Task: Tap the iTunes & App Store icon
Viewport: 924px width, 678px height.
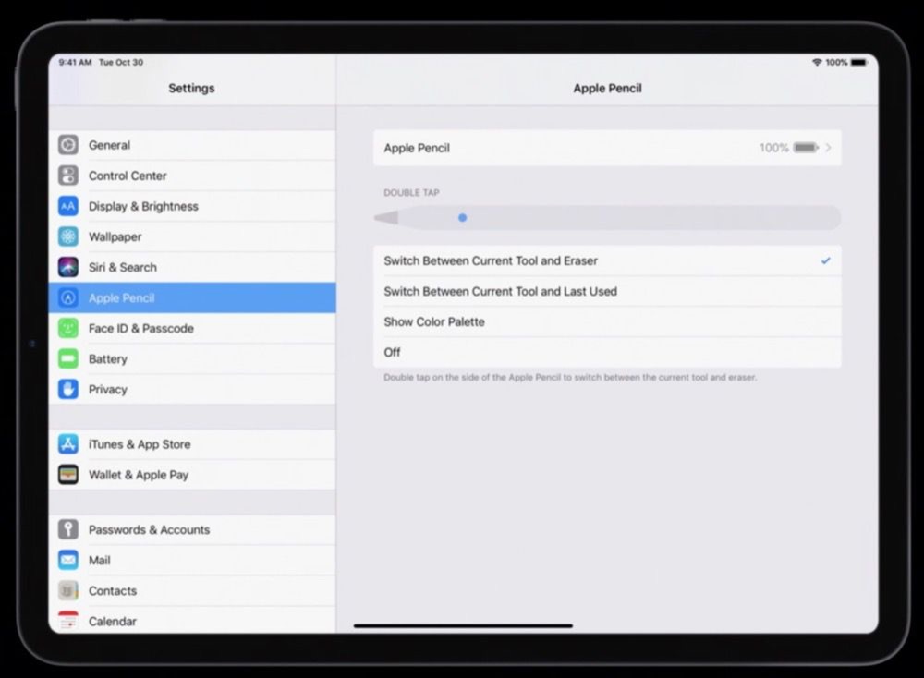Action: (x=67, y=444)
